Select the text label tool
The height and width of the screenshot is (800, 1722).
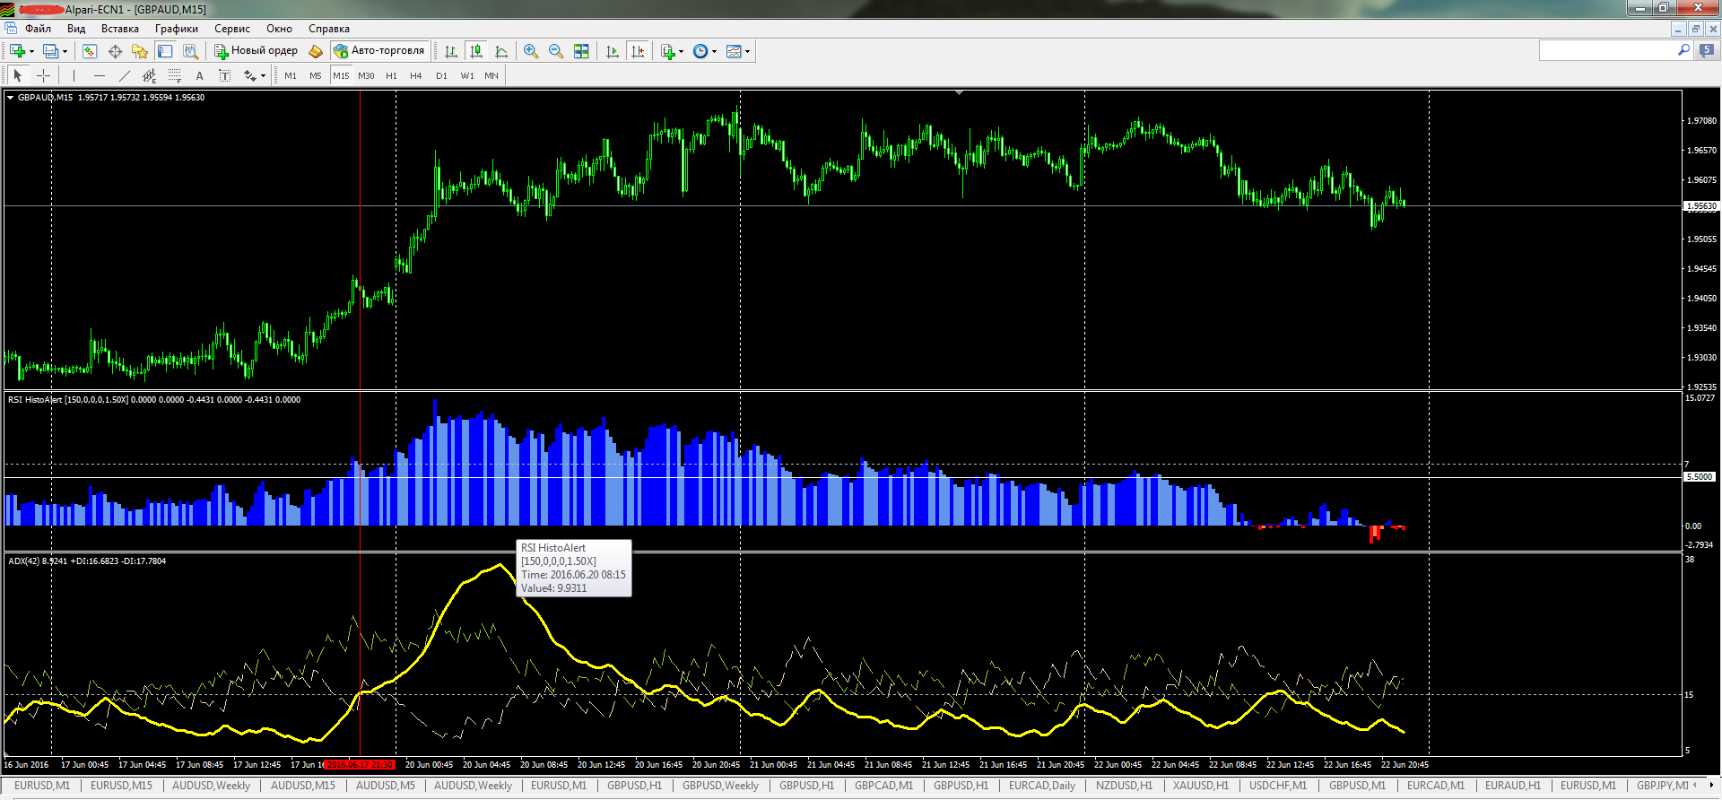tap(199, 76)
